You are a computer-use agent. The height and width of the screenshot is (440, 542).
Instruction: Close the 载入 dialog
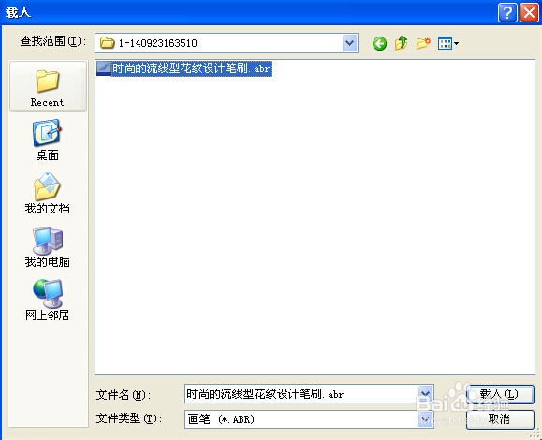pos(530,13)
